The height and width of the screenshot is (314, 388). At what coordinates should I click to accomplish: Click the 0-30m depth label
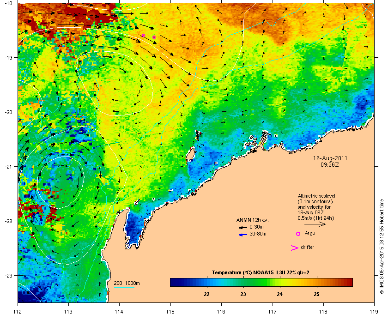click(257, 227)
